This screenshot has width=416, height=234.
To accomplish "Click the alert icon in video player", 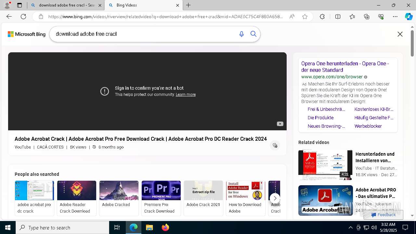I will 105,91.
